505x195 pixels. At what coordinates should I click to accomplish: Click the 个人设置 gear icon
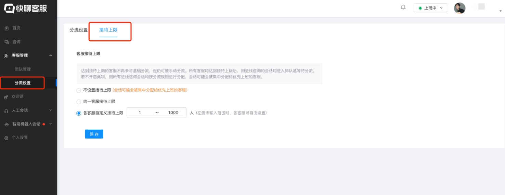click(x=6, y=138)
